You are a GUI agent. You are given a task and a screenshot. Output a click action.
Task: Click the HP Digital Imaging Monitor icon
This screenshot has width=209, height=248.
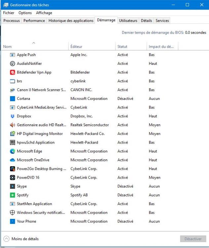(12, 134)
